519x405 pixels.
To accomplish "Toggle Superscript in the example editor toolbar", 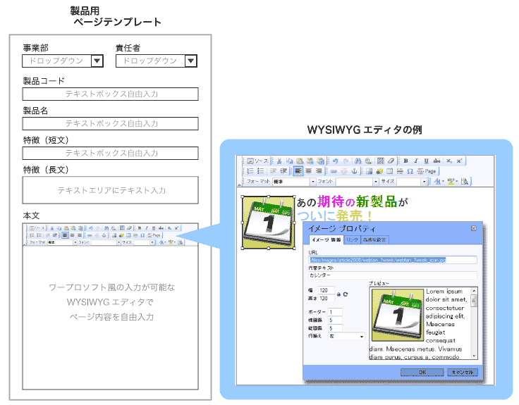I will [x=459, y=161].
